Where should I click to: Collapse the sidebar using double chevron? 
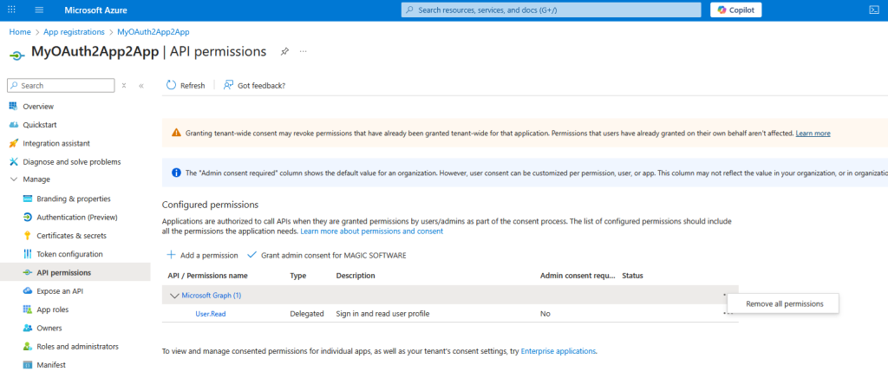141,86
